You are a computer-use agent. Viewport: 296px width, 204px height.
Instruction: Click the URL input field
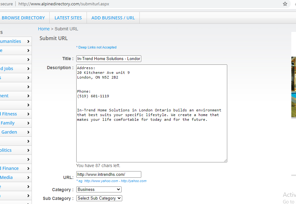click(x=109, y=174)
